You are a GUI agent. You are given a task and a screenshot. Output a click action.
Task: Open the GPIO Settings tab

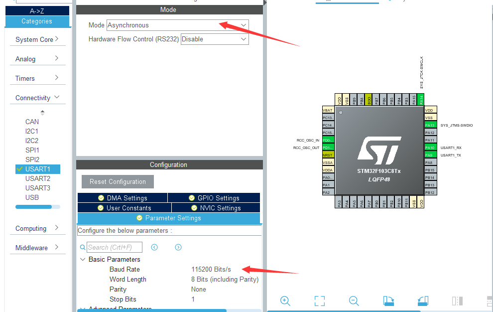click(214, 198)
